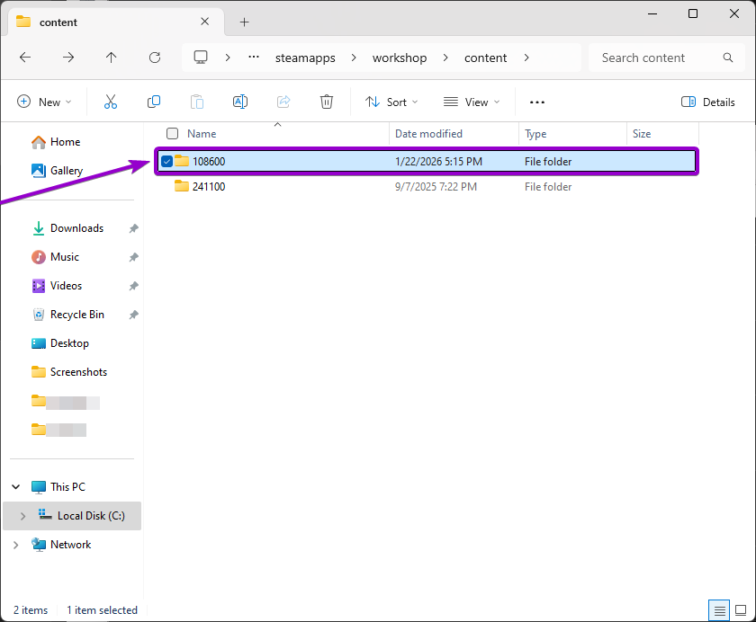Screen dimensions: 756x622
Task: Click the Share icon in the toolbar
Action: point(283,102)
